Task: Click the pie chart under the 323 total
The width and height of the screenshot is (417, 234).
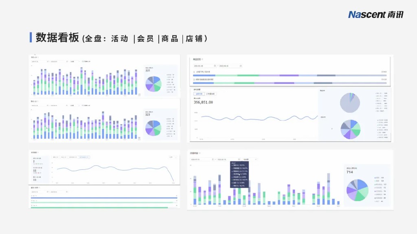Action: click(x=153, y=128)
